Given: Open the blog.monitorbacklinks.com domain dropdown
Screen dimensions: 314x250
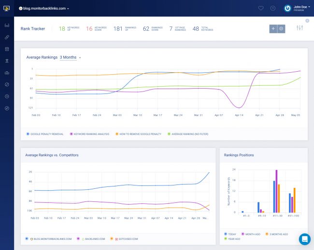Looking at the screenshot, I should click(44, 8).
